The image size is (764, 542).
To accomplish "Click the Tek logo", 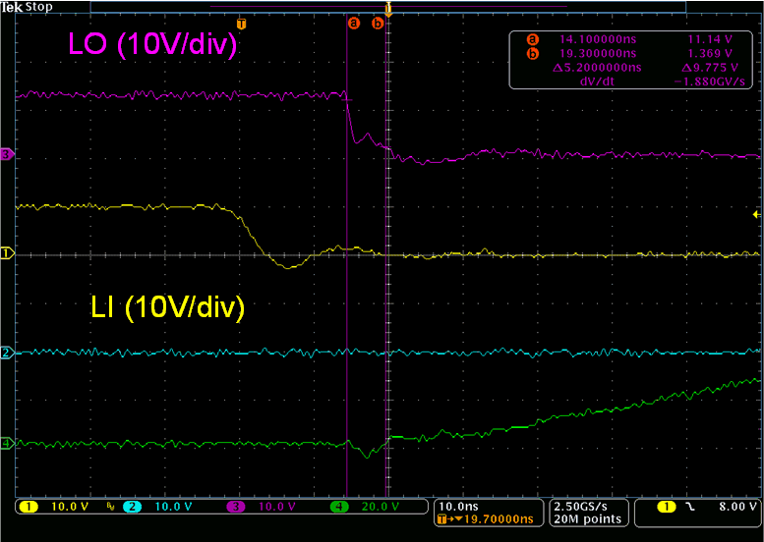I will tap(12, 6).
